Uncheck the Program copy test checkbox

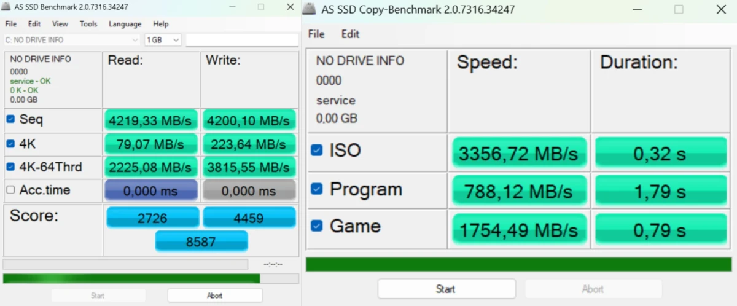pyautogui.click(x=316, y=189)
